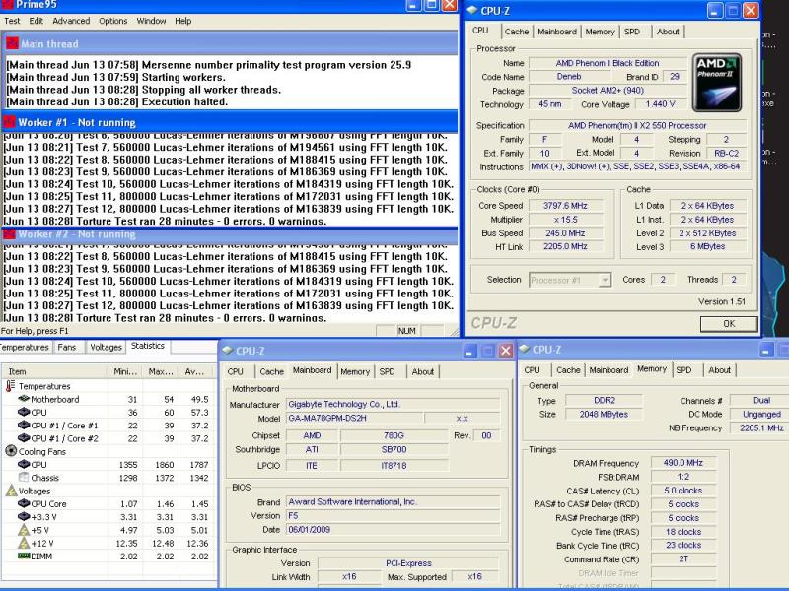Click the Command Rate 2T value
Image resolution: width=789 pixels, height=591 pixels.
tap(682, 558)
